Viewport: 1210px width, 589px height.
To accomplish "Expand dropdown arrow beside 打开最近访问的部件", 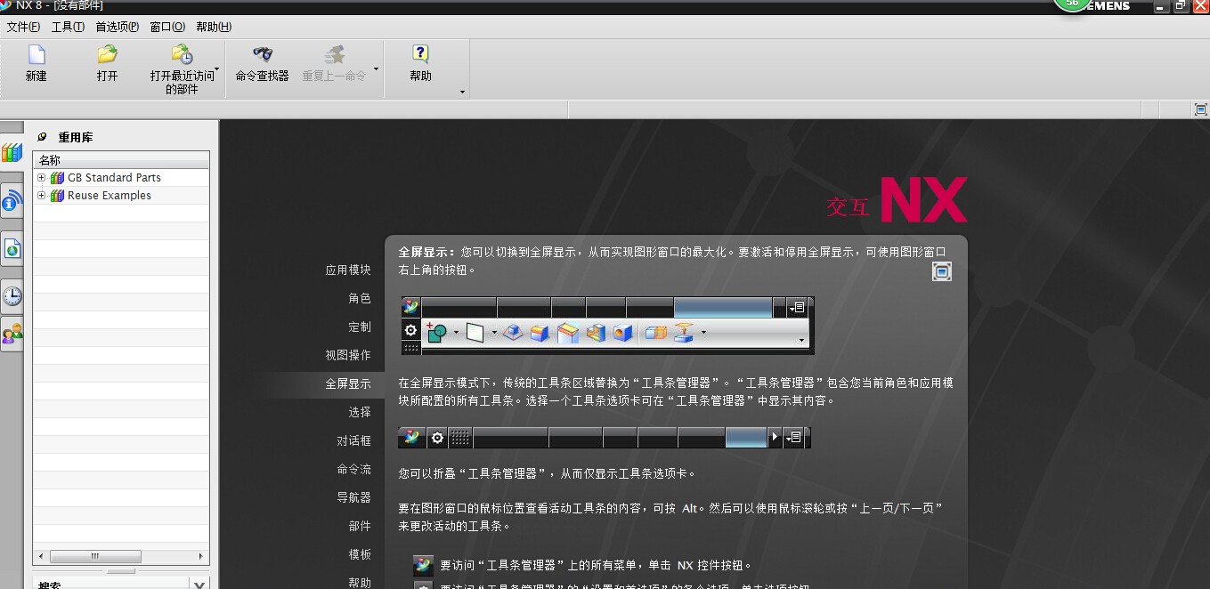I will click(x=217, y=69).
